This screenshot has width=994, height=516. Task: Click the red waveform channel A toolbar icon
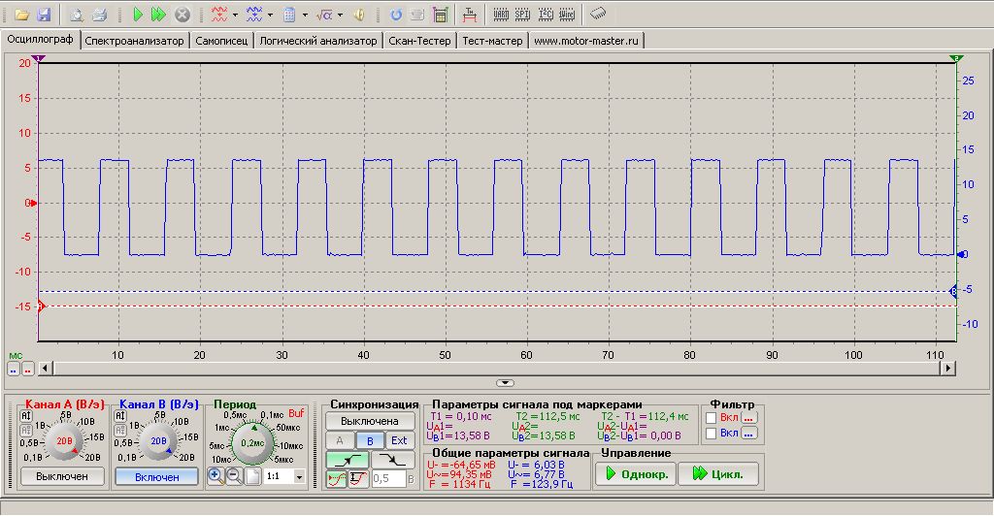[x=219, y=14]
